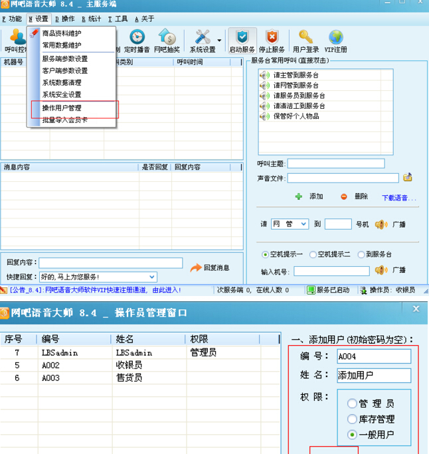Click speaker icon beside 请服务员到服务台
This screenshot has width=429, height=454.
point(264,96)
